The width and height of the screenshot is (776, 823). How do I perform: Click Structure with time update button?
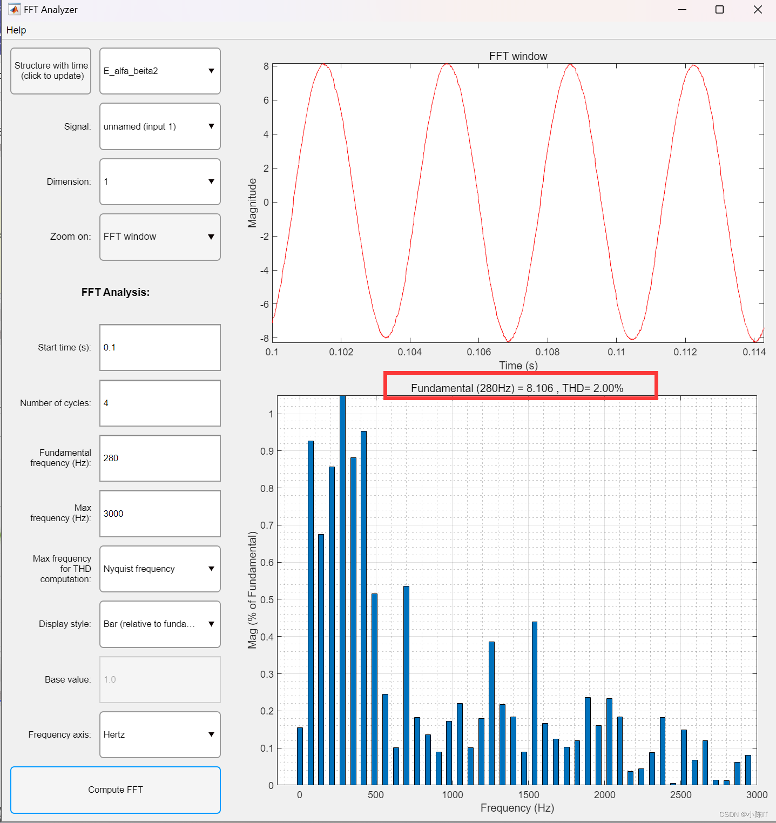click(x=51, y=71)
